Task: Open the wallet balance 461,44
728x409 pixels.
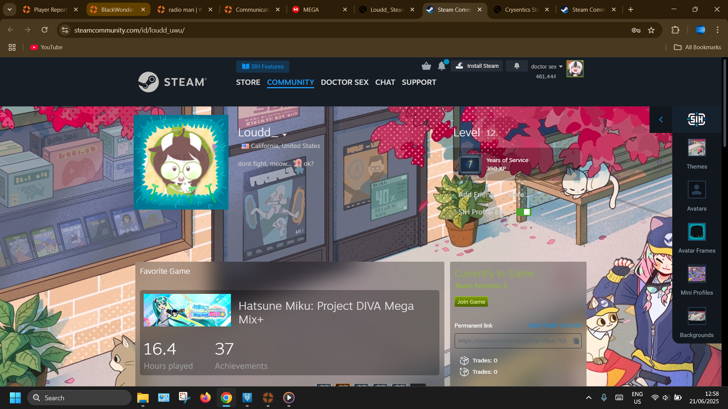Action: (546, 76)
